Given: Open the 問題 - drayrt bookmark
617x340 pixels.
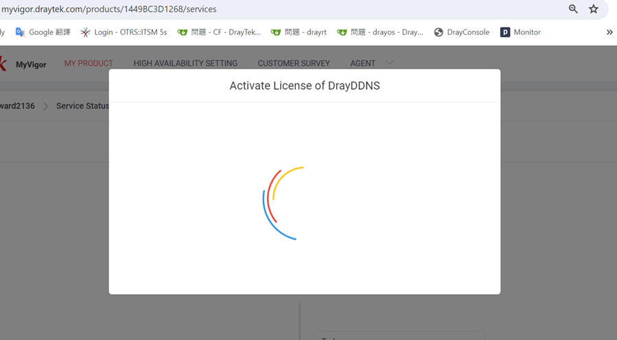Looking at the screenshot, I should [299, 32].
